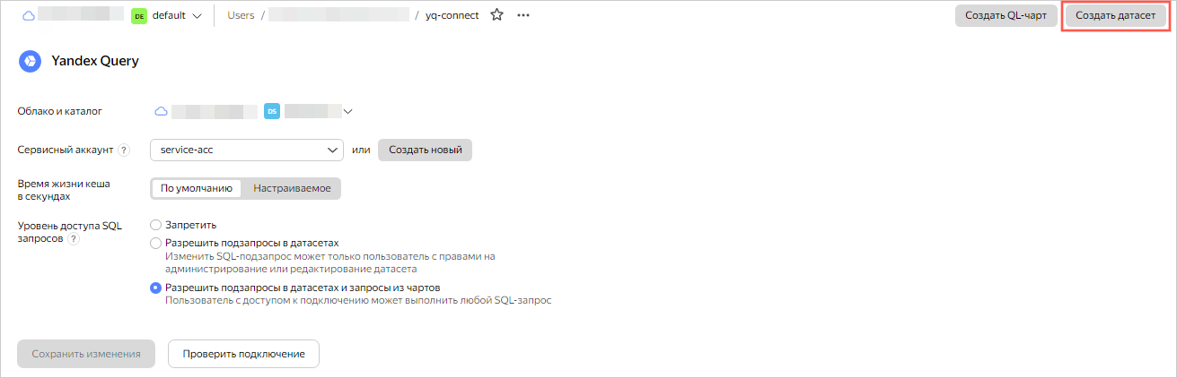
Task: Click help icon next to SQL access level
Action: coord(74,239)
